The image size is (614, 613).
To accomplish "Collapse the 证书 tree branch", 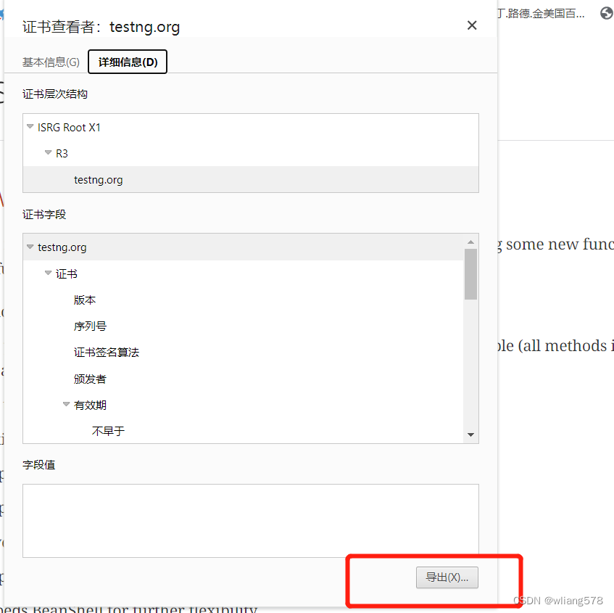I will coord(48,273).
